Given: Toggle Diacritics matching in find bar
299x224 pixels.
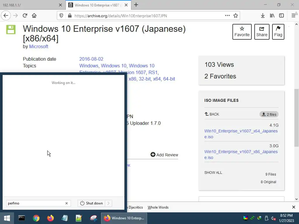Looking at the screenshot, I should tap(135, 207).
